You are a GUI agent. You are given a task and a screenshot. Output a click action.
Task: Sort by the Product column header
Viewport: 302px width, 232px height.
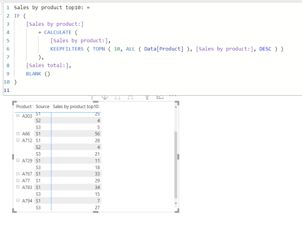24,107
